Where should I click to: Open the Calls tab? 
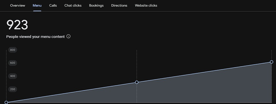coord(53,5)
